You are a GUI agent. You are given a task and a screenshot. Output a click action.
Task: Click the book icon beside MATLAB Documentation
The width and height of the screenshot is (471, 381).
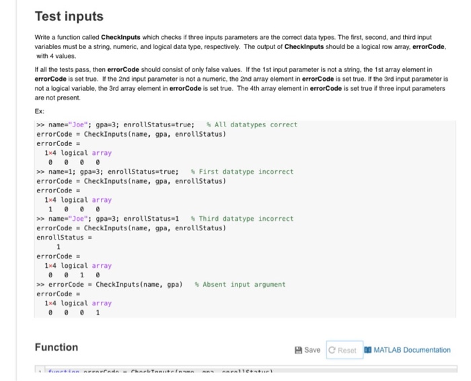click(x=367, y=350)
